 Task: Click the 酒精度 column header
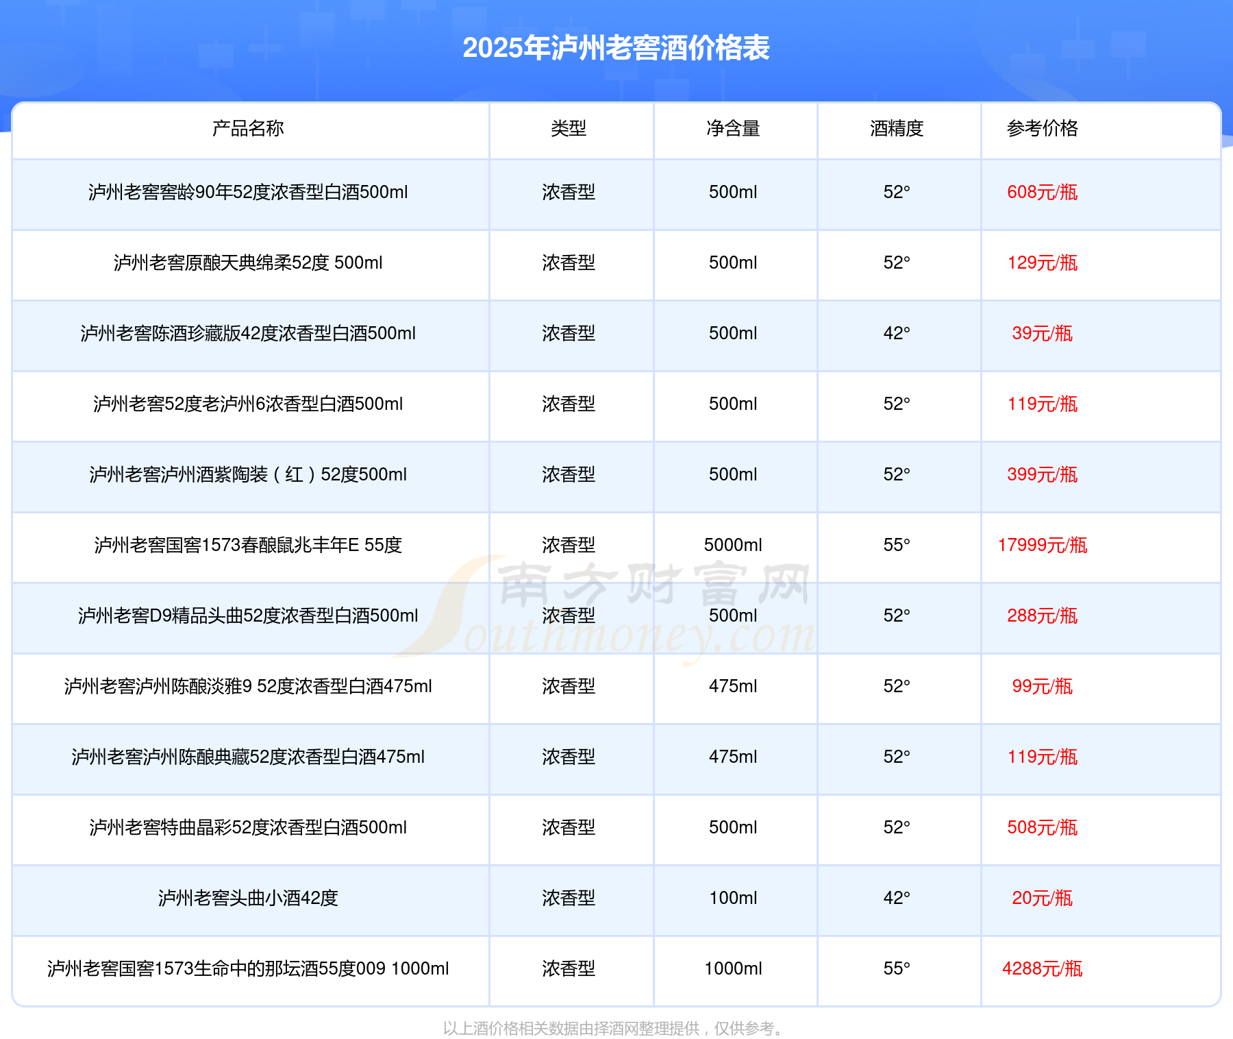[897, 128]
